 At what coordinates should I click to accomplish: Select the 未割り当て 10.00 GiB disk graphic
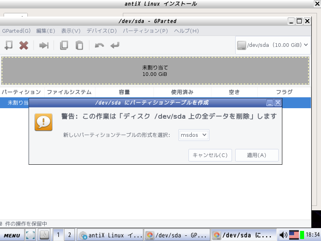tap(155, 71)
